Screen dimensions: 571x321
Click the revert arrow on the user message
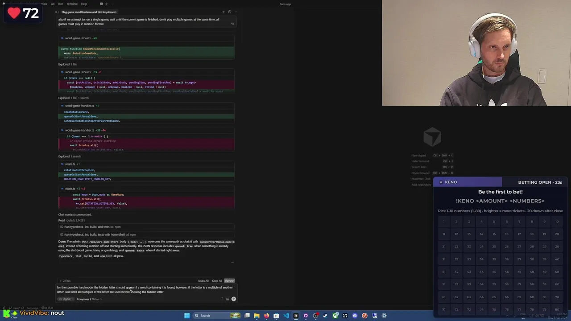coord(232,24)
